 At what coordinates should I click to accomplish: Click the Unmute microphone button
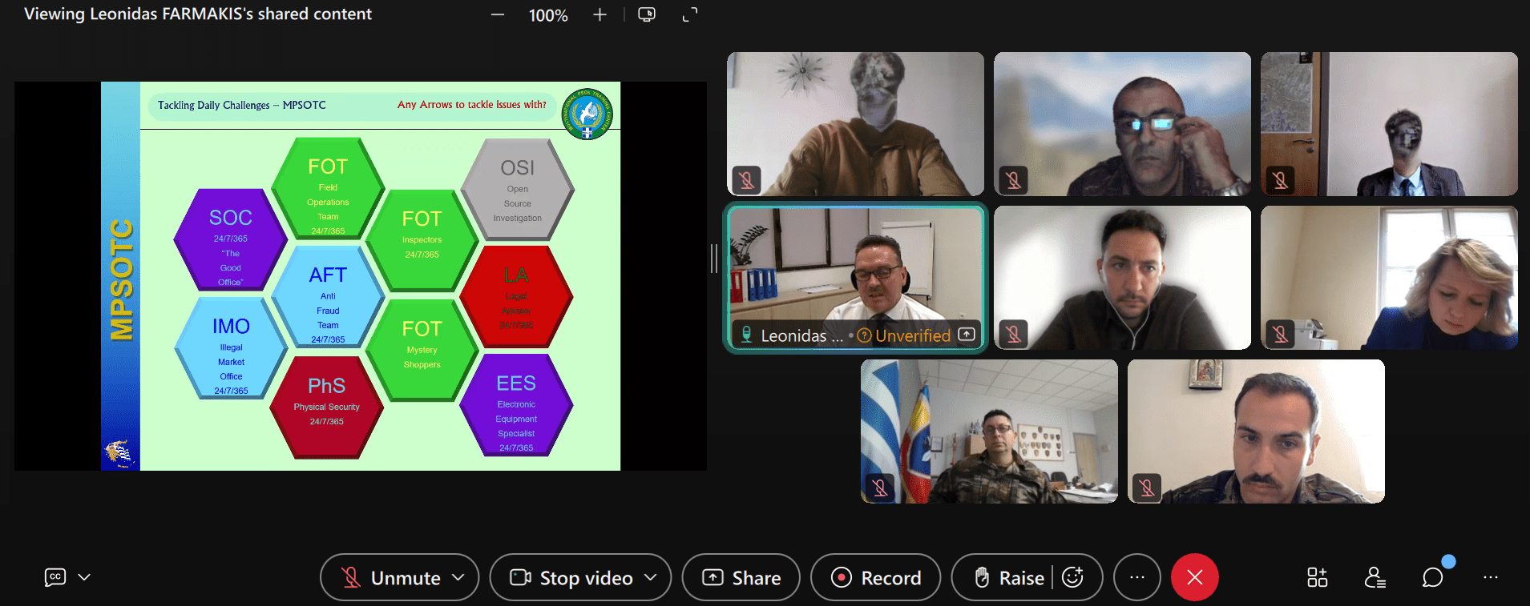(392, 577)
